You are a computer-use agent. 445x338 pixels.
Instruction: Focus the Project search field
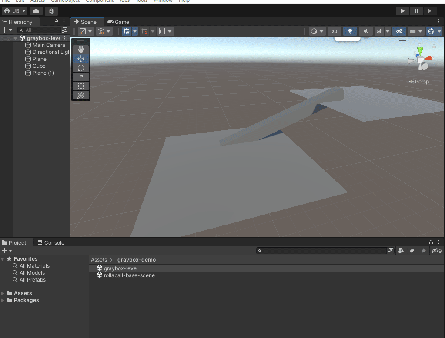321,251
